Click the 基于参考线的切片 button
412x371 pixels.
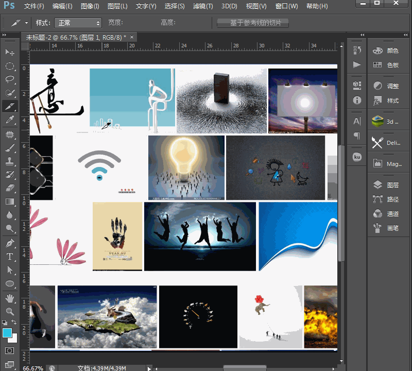coord(253,23)
